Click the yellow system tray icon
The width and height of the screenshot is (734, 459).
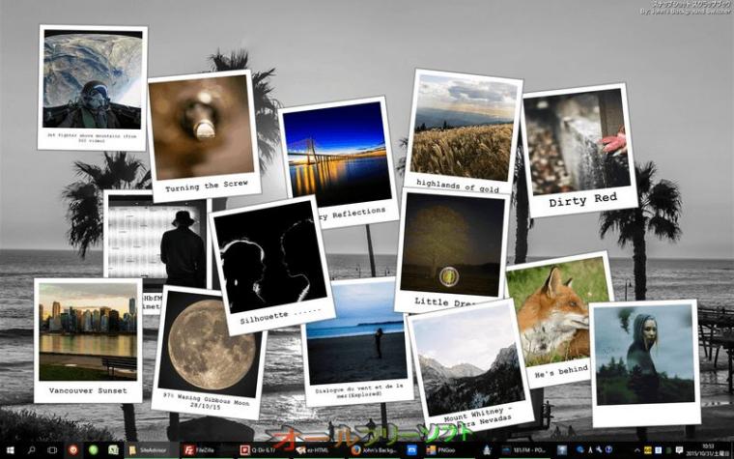tap(648, 450)
